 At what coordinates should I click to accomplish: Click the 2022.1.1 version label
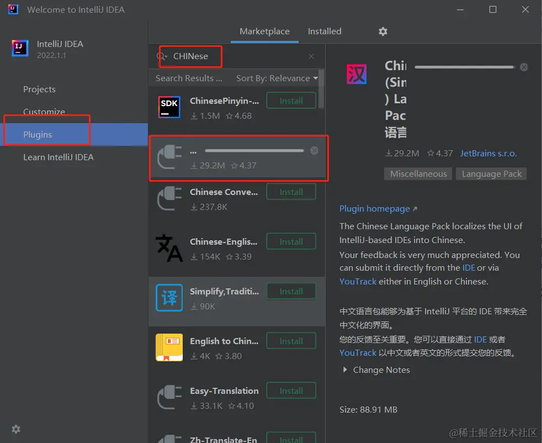pos(51,55)
